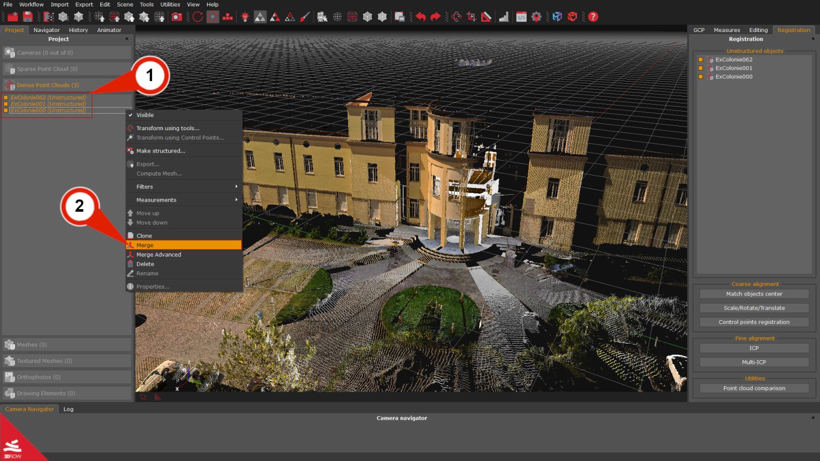Switch to the GCP tab
The height and width of the screenshot is (461, 820).
[x=699, y=30]
